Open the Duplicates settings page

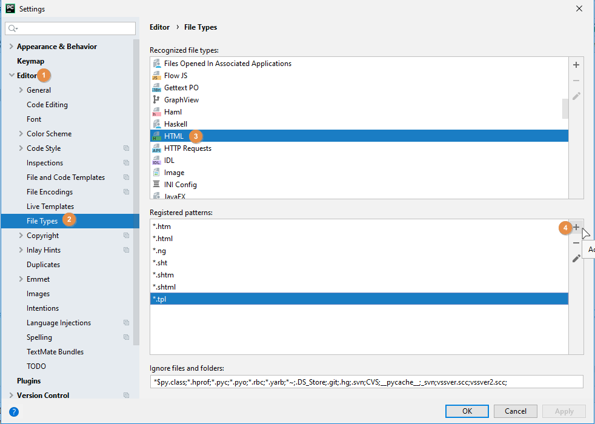click(x=43, y=264)
